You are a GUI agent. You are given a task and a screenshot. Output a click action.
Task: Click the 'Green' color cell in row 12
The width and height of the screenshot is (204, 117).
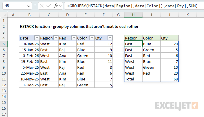(x=85, y=85)
